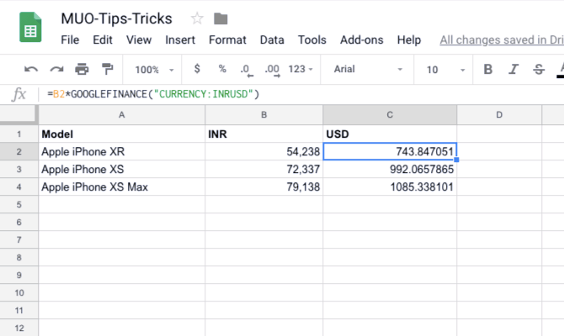Viewport: 564px width, 336px height.
Task: Toggle italic formatting
Action: coord(513,70)
